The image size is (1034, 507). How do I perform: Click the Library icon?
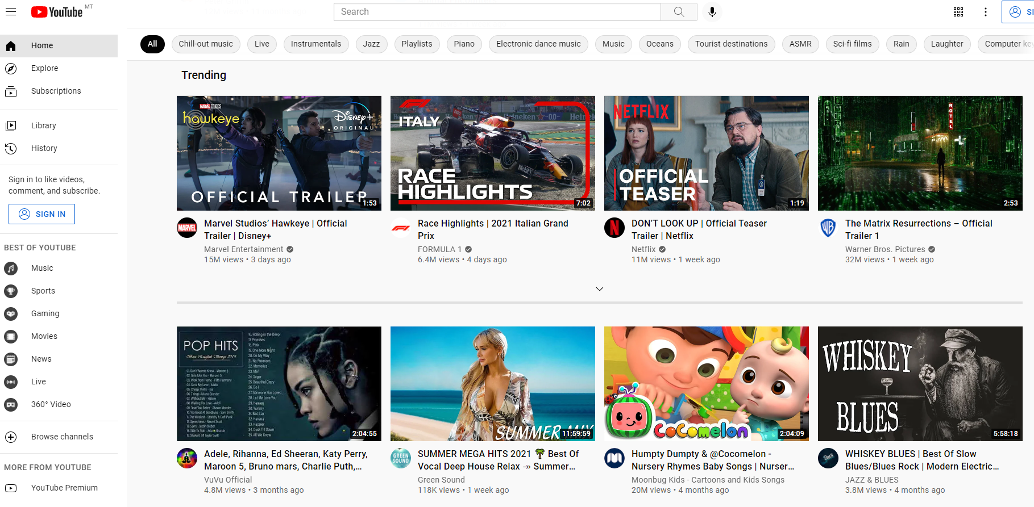(11, 125)
